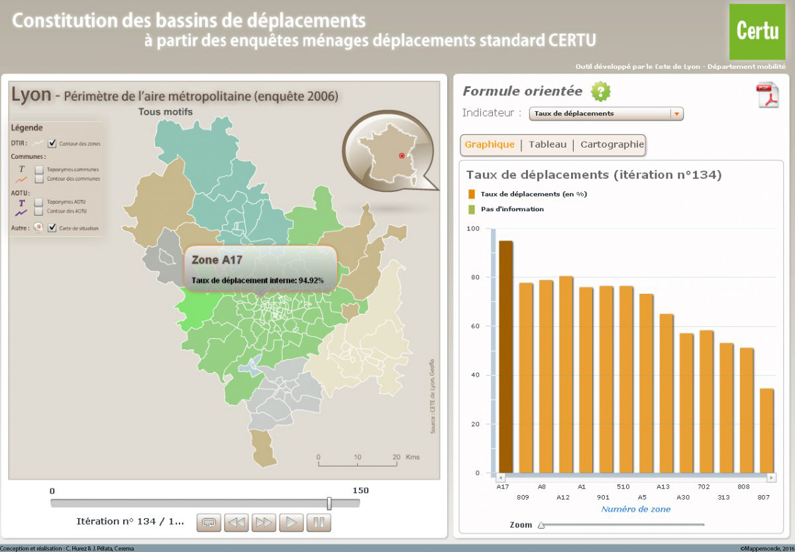This screenshot has height=552, width=795.
Task: Click the iteration slider handle
Action: point(329,503)
